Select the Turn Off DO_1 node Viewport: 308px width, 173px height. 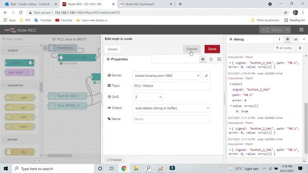67,106
